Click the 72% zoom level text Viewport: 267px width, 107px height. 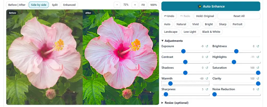pos(126,5)
